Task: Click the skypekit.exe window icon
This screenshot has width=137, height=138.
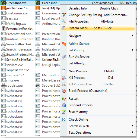Action: coord(4,70)
